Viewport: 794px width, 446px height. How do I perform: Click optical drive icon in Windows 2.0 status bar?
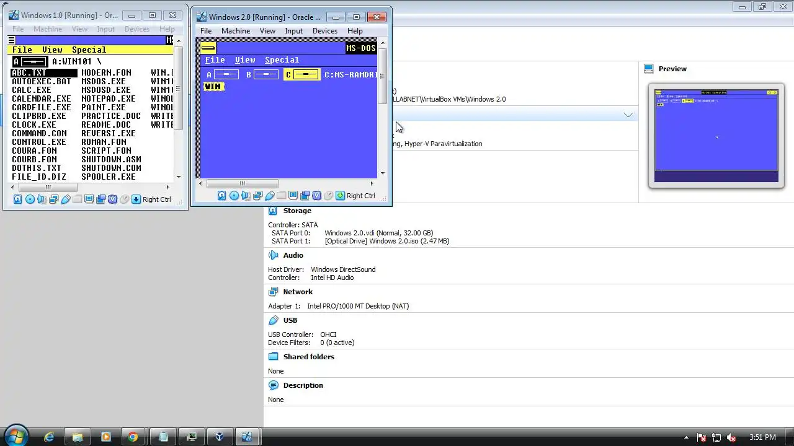click(x=234, y=196)
